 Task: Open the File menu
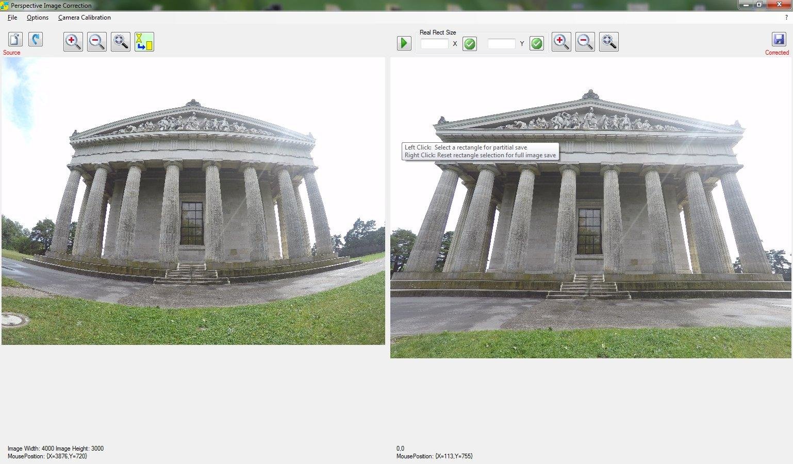12,18
